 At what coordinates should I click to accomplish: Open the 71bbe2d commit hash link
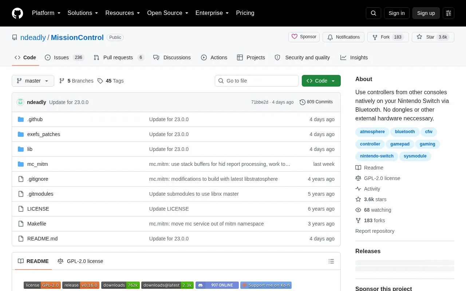tap(260, 102)
